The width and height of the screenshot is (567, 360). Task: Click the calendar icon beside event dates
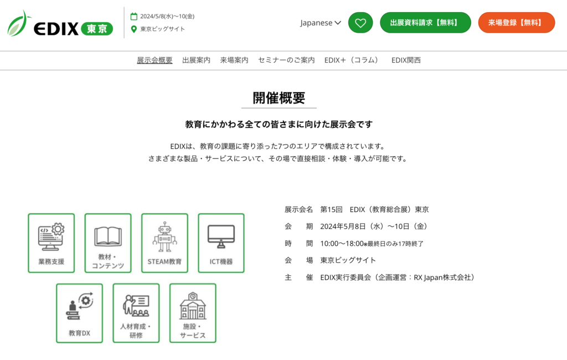(x=133, y=16)
